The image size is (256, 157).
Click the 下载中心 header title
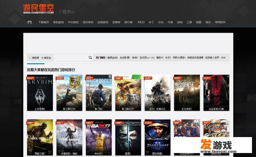pyautogui.click(x=67, y=12)
